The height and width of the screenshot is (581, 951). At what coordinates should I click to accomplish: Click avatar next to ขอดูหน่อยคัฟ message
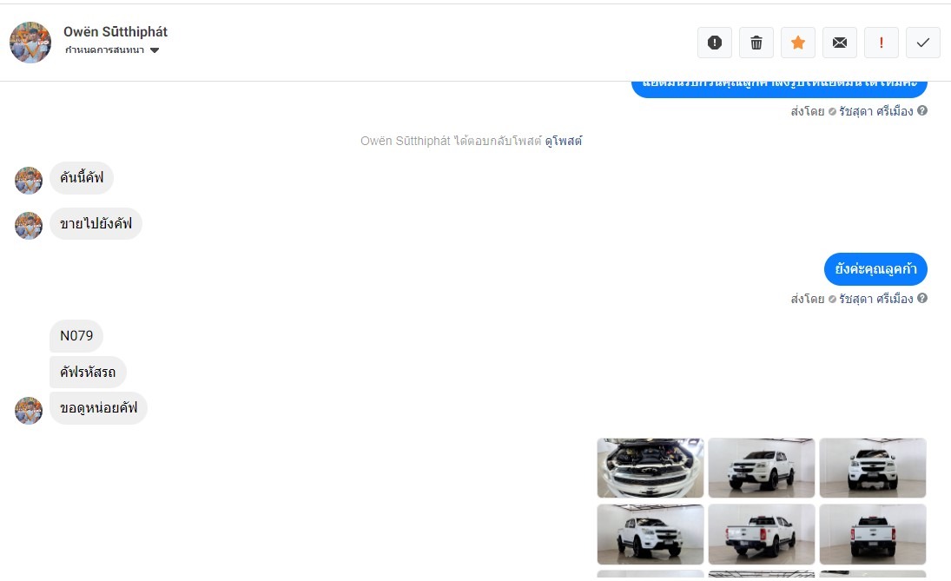point(29,411)
